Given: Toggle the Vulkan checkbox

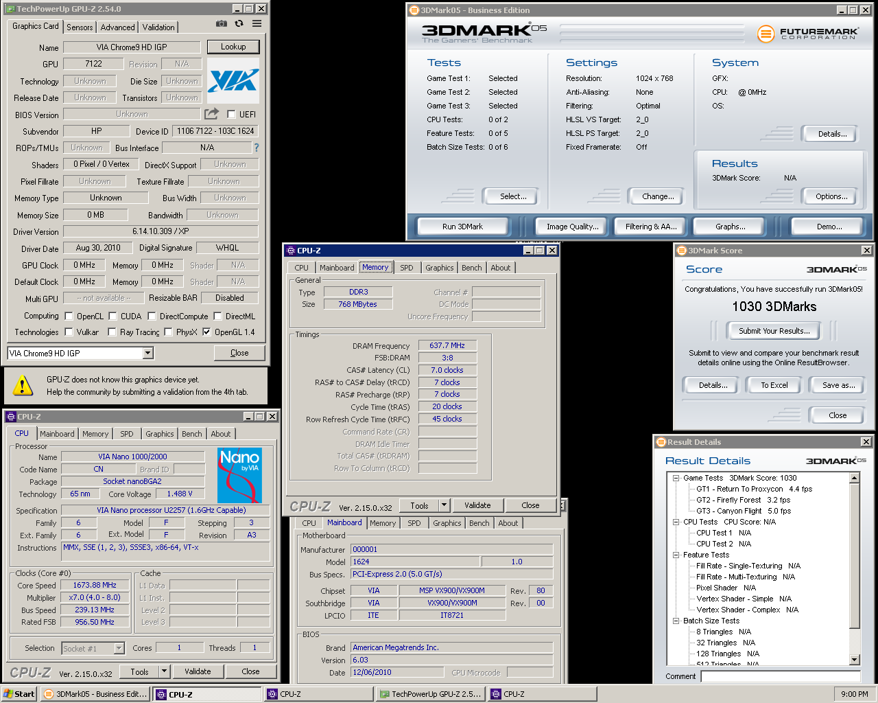Looking at the screenshot, I should point(69,332).
